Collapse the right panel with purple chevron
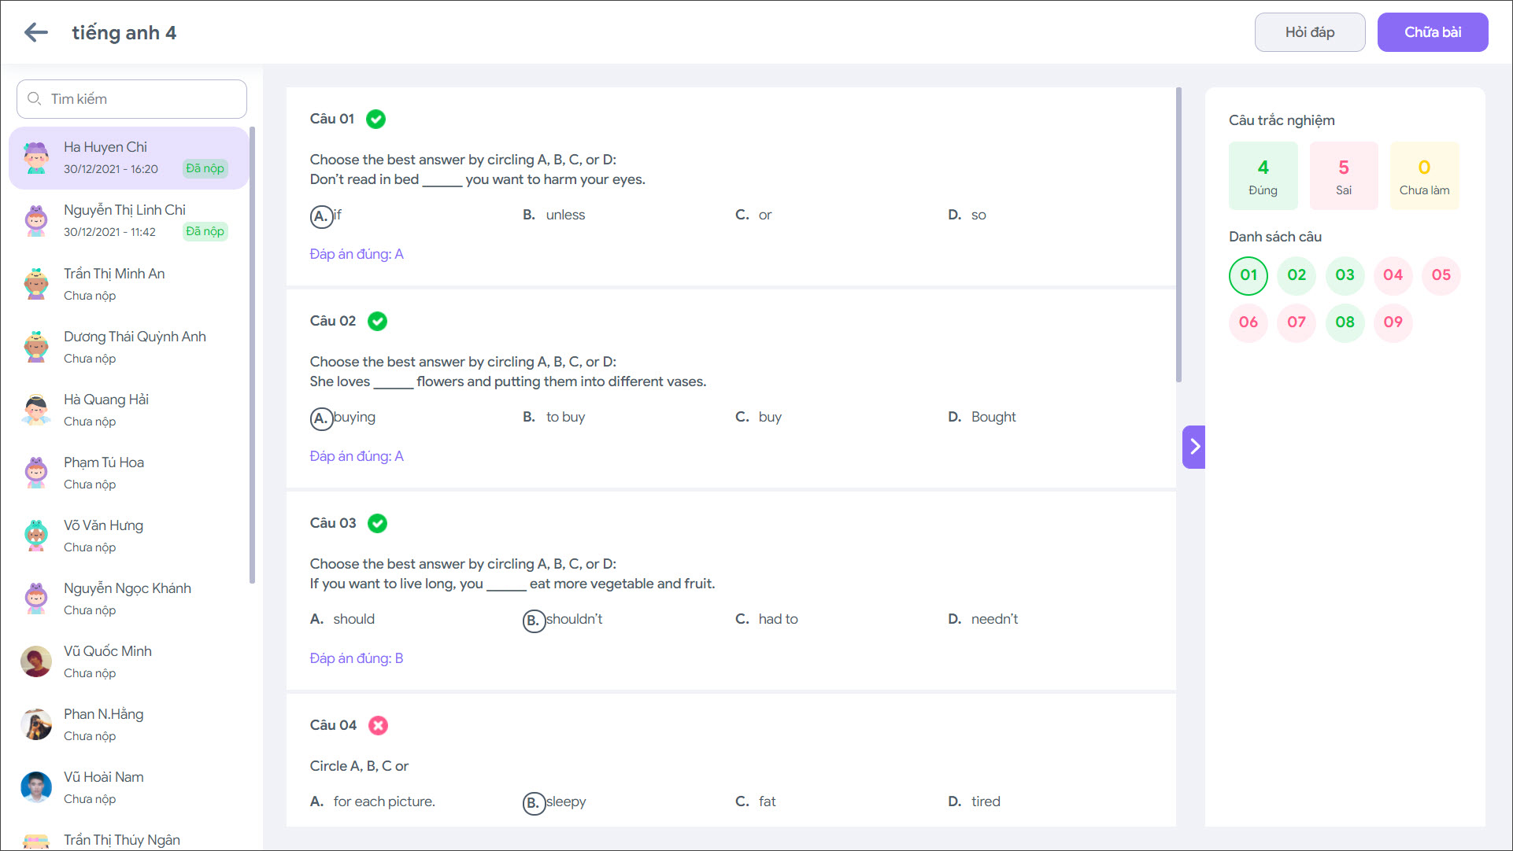 pos(1193,447)
